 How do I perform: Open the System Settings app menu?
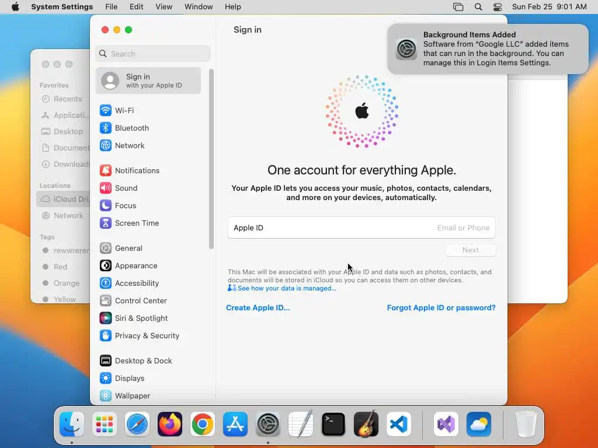(x=62, y=7)
